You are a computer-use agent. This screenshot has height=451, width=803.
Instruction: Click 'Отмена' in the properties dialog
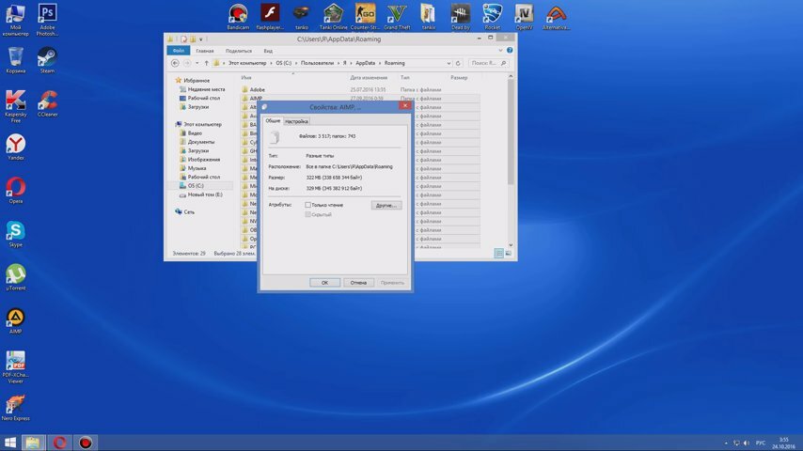pyautogui.click(x=358, y=283)
